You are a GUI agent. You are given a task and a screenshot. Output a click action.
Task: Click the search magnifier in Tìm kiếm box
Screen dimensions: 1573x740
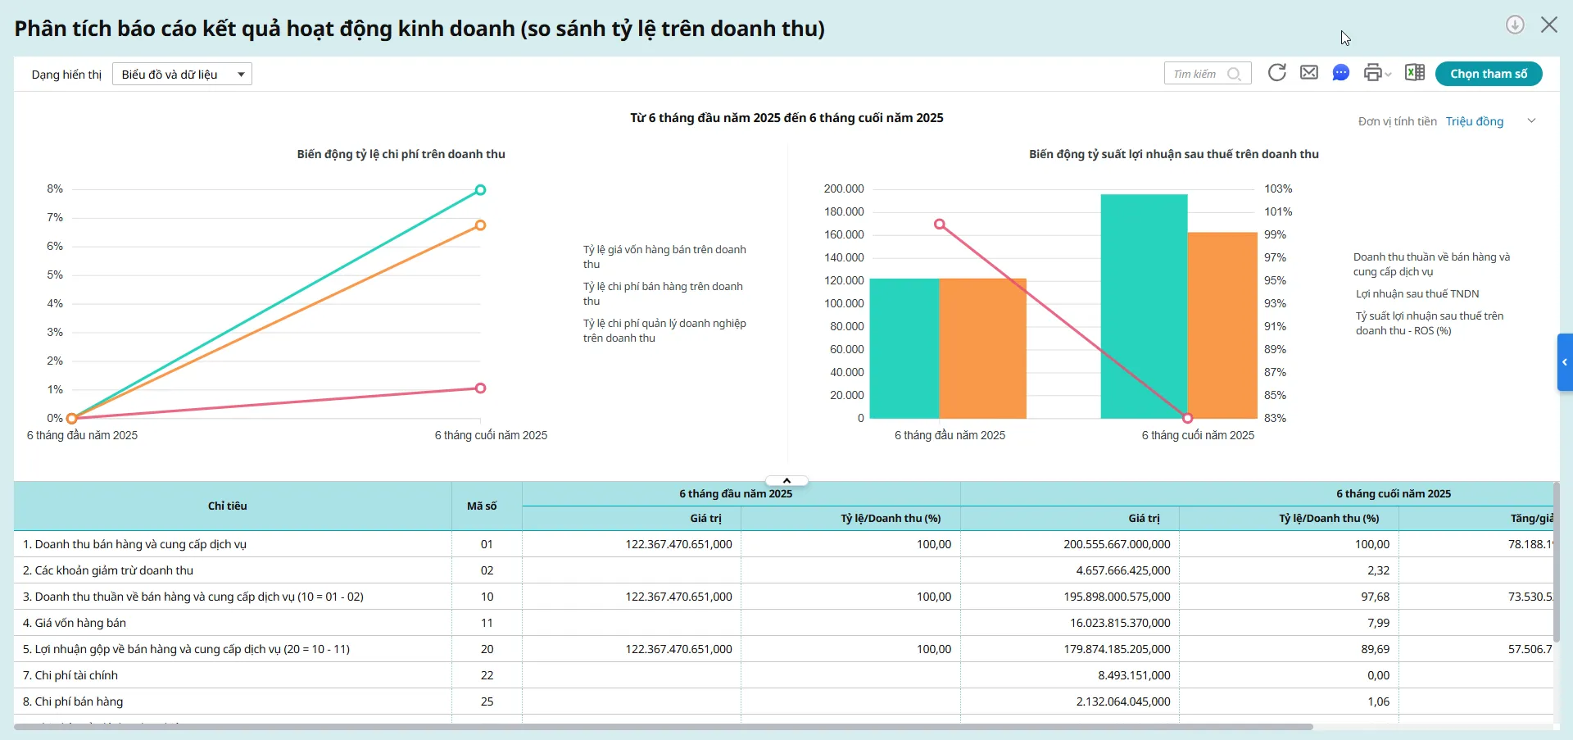pos(1235,74)
